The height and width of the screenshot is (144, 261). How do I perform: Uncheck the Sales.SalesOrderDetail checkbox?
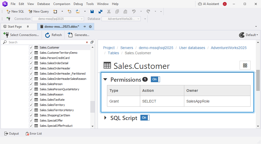coord(31,63)
